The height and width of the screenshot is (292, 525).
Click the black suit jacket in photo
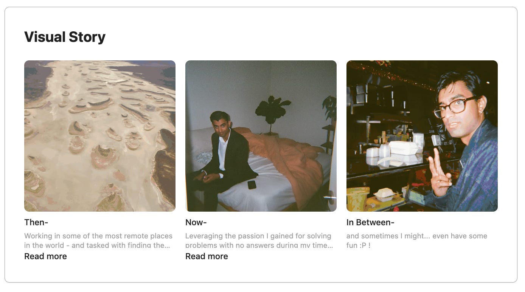pos(231,158)
